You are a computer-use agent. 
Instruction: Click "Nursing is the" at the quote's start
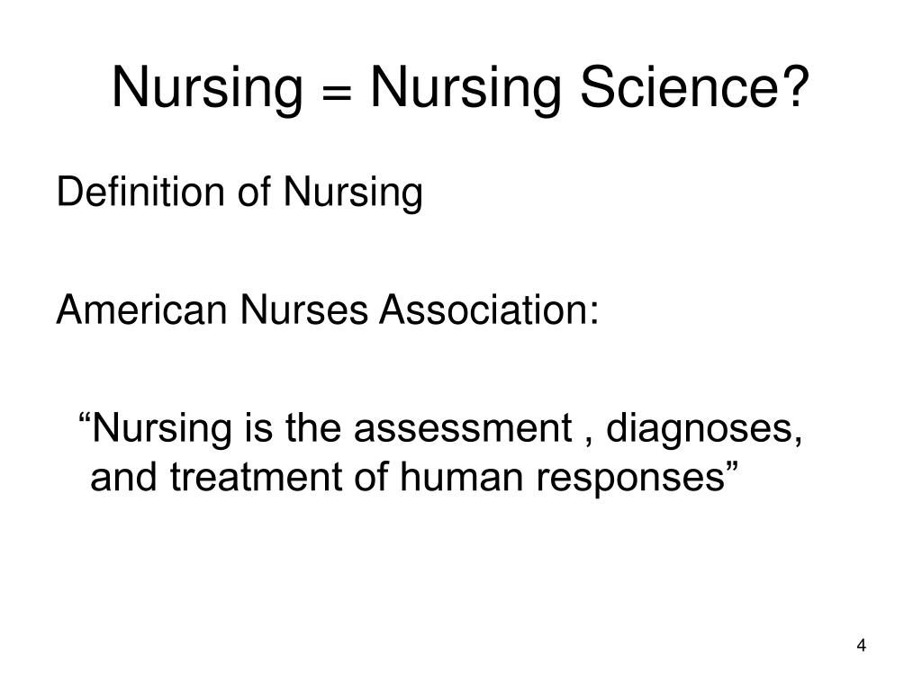[216, 430]
